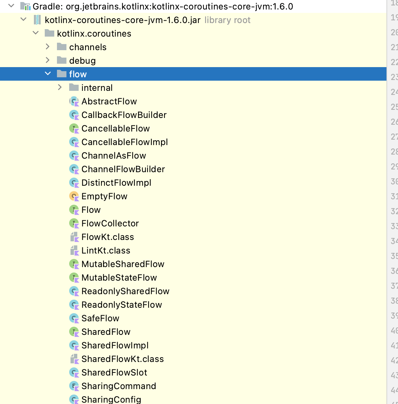This screenshot has height=404, width=398.
Task: Click the SharingCommand enum icon
Action: (74, 386)
